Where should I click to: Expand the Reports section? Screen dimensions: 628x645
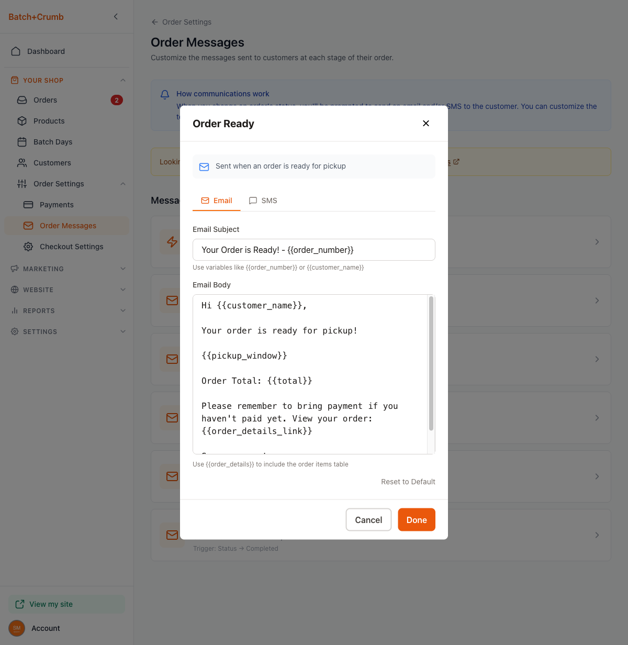pyautogui.click(x=123, y=310)
